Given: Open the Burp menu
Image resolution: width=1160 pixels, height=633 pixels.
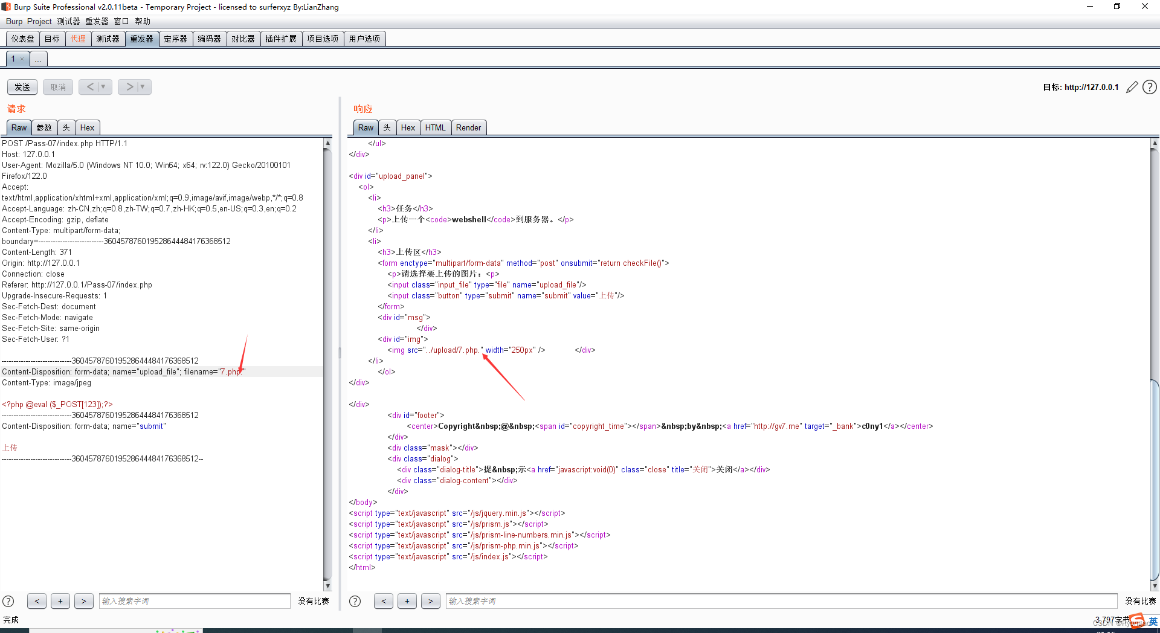Looking at the screenshot, I should 14,21.
